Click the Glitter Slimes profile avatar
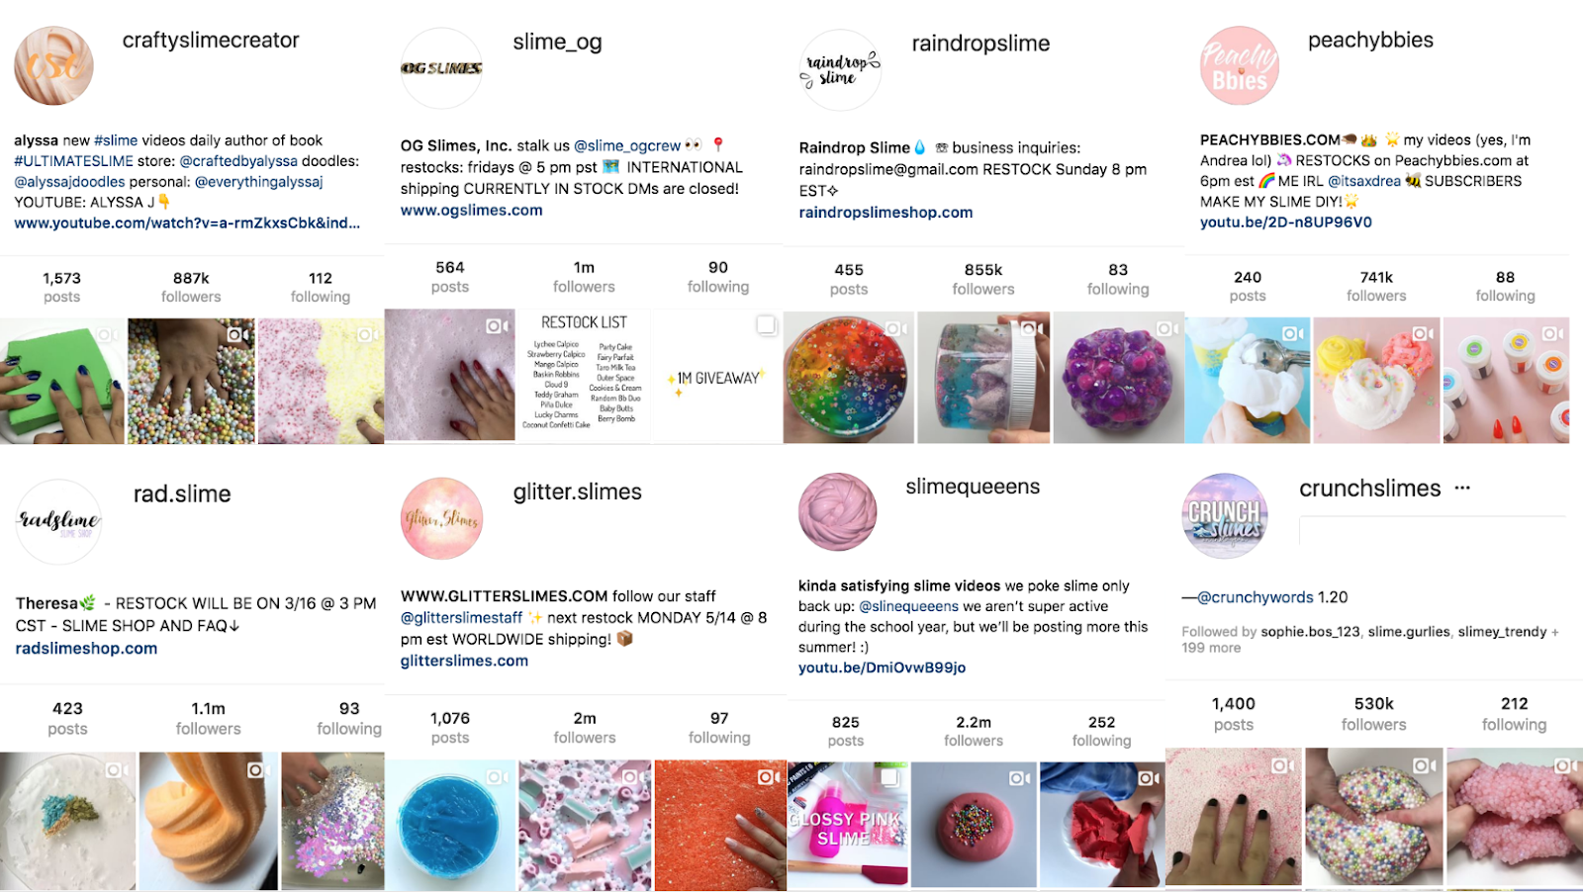This screenshot has height=892, width=1583. click(442, 519)
